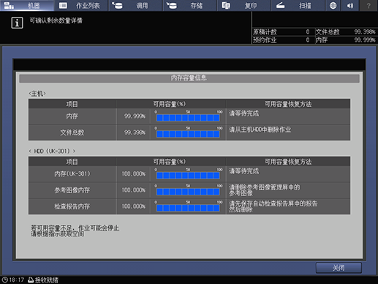Click 100.000% in the 检查报告内存 row

134,206
